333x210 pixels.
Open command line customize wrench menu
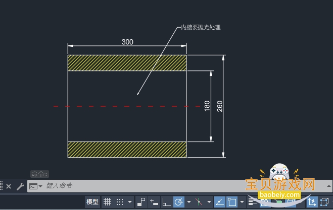[20, 186]
